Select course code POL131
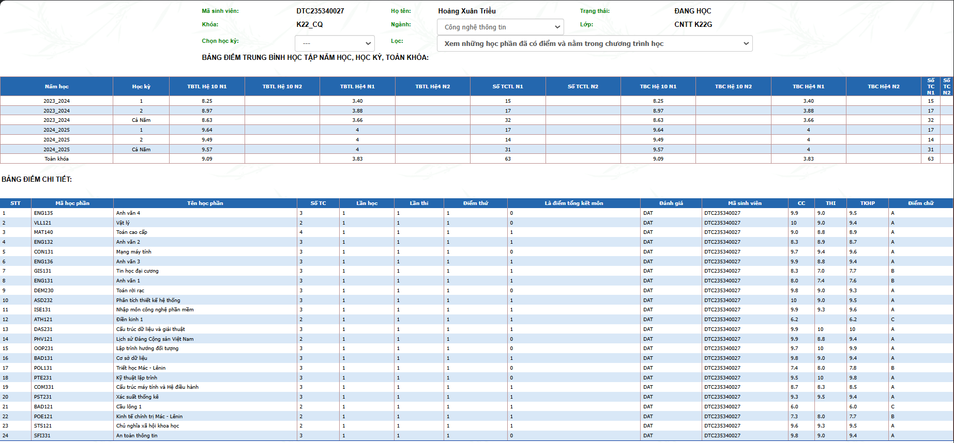 point(43,368)
